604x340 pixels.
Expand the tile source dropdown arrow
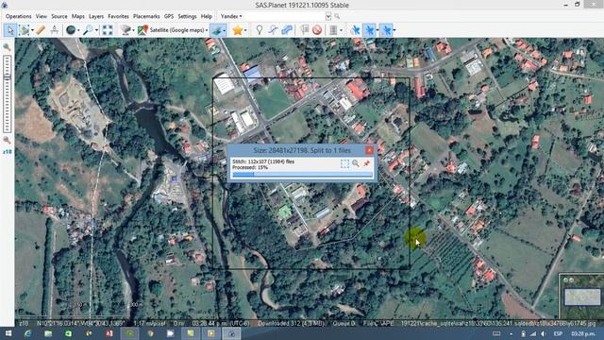tap(133, 30)
